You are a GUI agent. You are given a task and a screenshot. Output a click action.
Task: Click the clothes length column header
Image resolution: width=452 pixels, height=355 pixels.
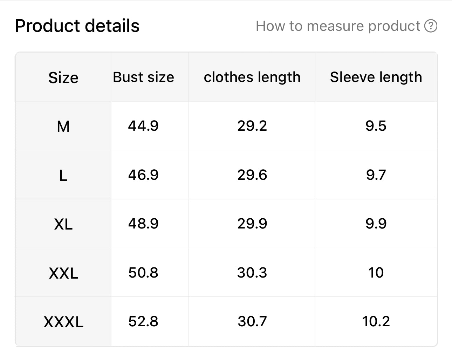click(x=252, y=77)
